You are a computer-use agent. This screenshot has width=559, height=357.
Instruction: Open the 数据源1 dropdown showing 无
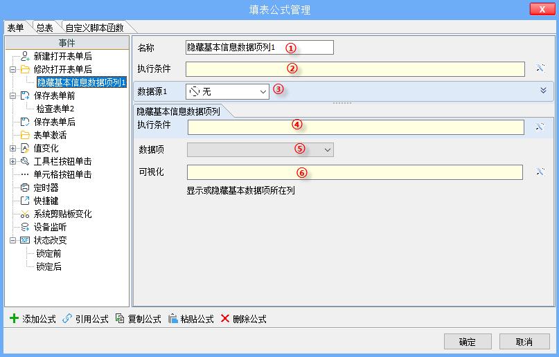point(227,92)
